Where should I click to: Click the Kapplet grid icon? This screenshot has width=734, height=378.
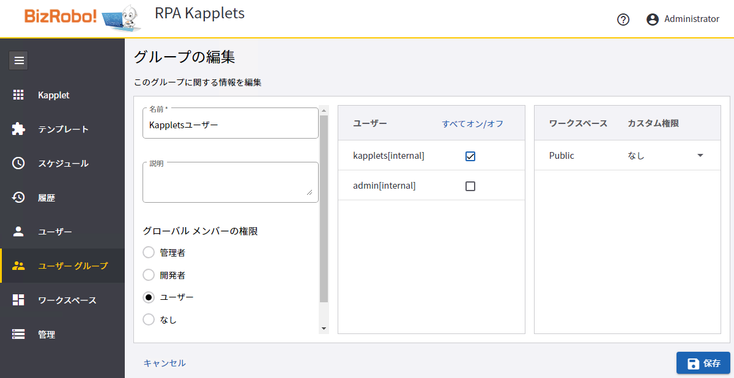coord(18,95)
